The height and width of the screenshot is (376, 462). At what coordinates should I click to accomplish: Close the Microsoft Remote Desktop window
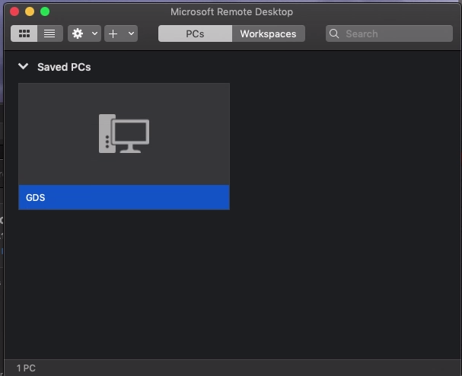click(x=14, y=11)
